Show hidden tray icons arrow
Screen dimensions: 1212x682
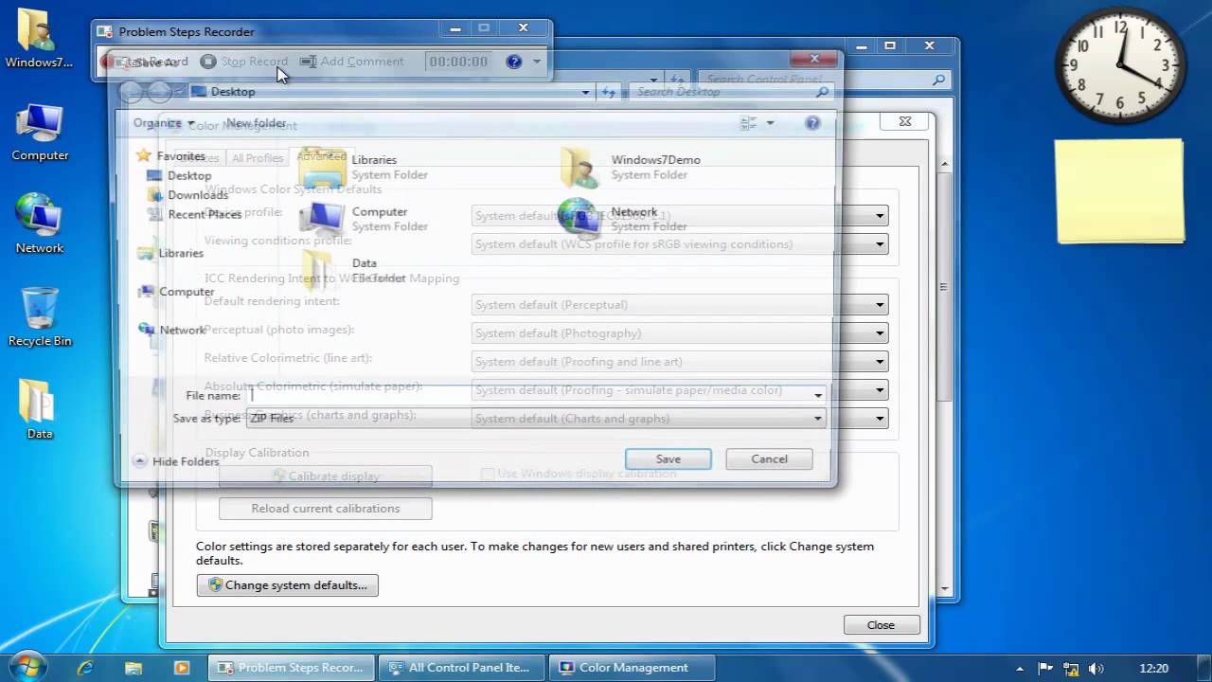(x=1022, y=668)
